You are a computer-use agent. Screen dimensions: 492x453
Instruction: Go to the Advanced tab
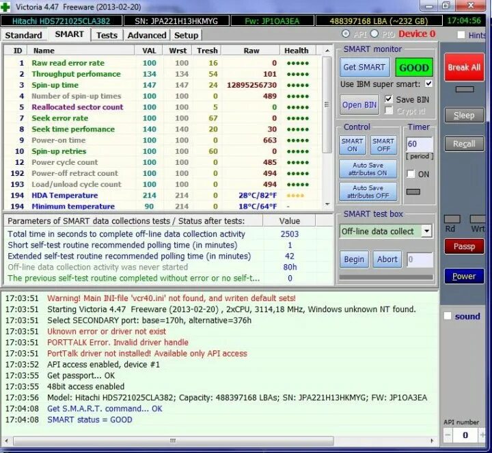tap(146, 35)
